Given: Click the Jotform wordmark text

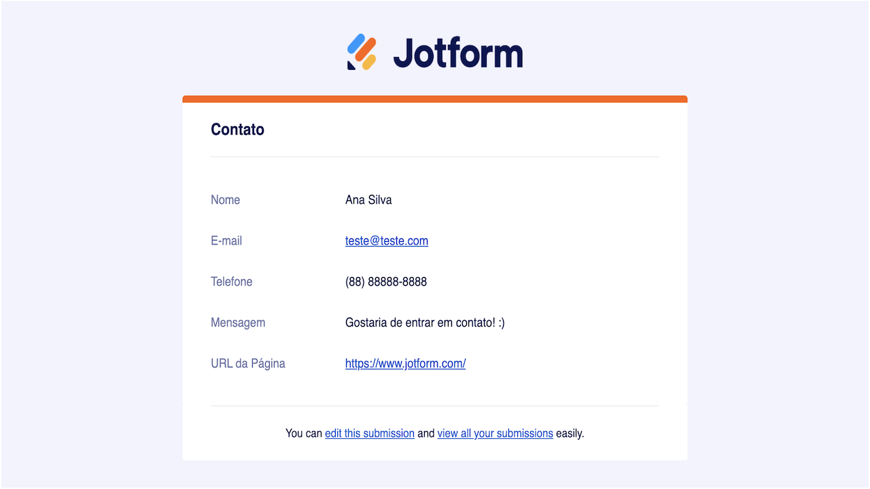Looking at the screenshot, I should click(x=458, y=53).
